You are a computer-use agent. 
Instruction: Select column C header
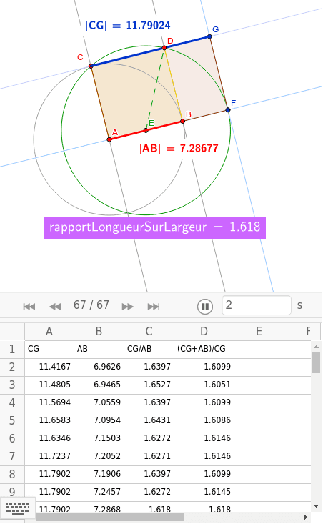click(149, 331)
